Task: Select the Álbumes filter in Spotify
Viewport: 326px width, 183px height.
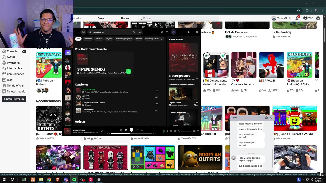Action: pos(99,39)
